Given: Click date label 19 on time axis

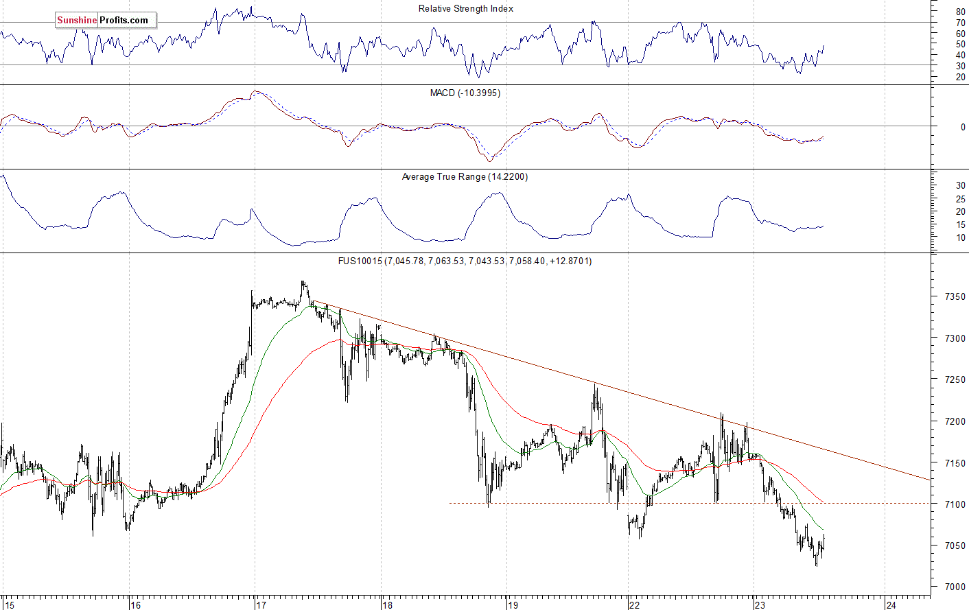Looking at the screenshot, I should point(513,605).
